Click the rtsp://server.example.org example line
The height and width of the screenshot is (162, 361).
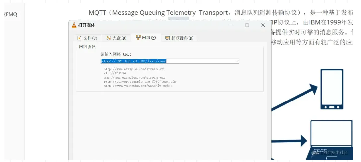pos(140,82)
